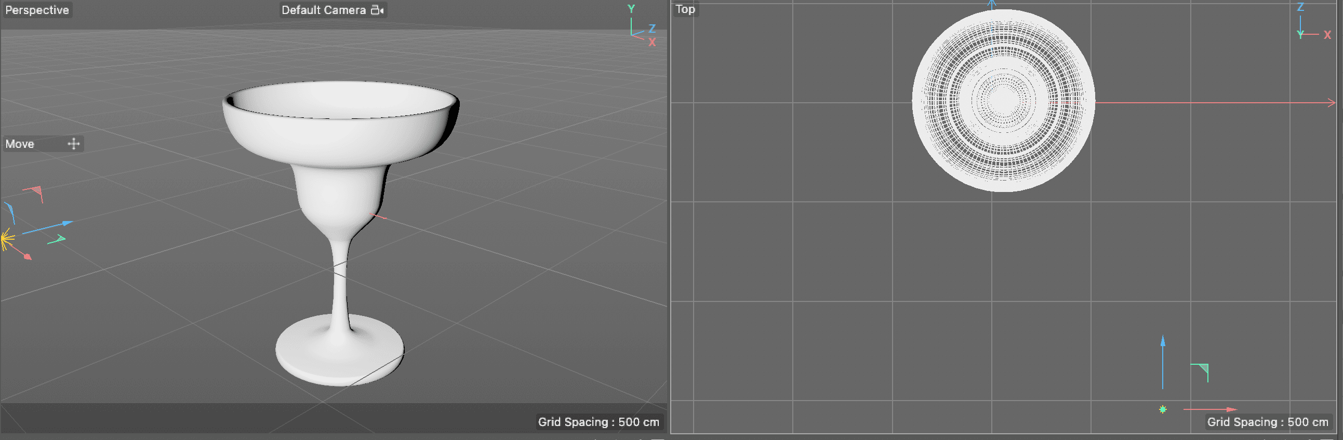Click the Default Camera label
Image resolution: width=1343 pixels, height=440 pixels.
pos(323,10)
